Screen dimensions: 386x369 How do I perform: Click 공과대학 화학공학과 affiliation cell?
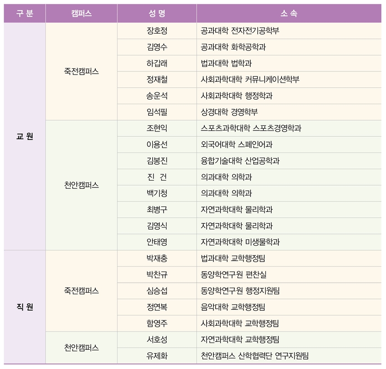coord(289,47)
